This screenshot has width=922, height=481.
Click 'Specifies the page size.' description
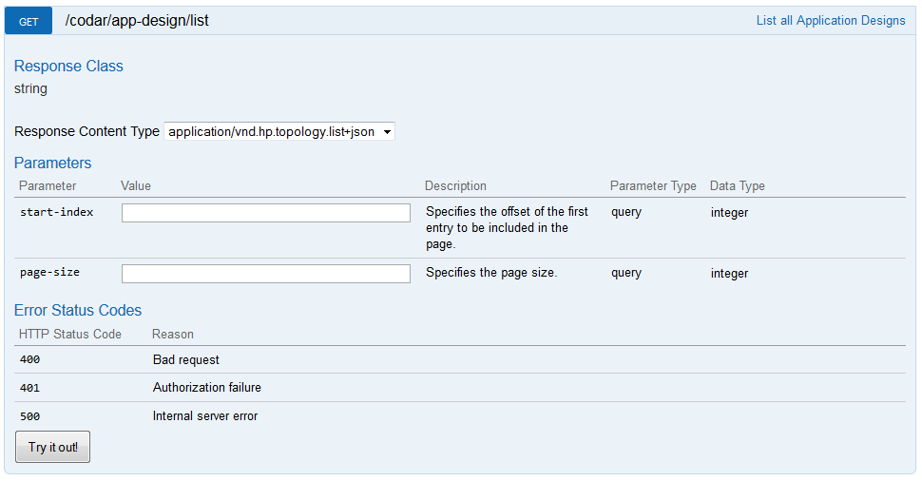[491, 272]
